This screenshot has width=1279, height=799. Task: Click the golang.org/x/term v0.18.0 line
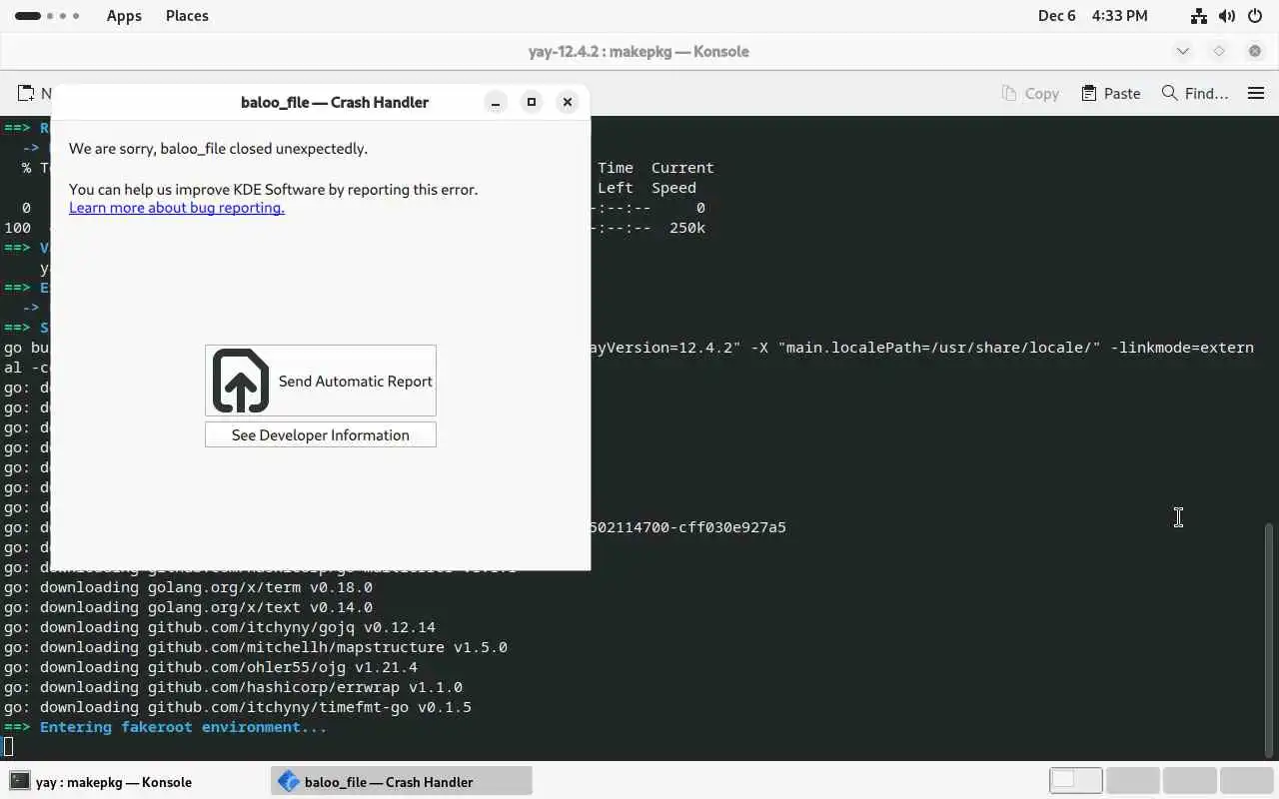188,587
